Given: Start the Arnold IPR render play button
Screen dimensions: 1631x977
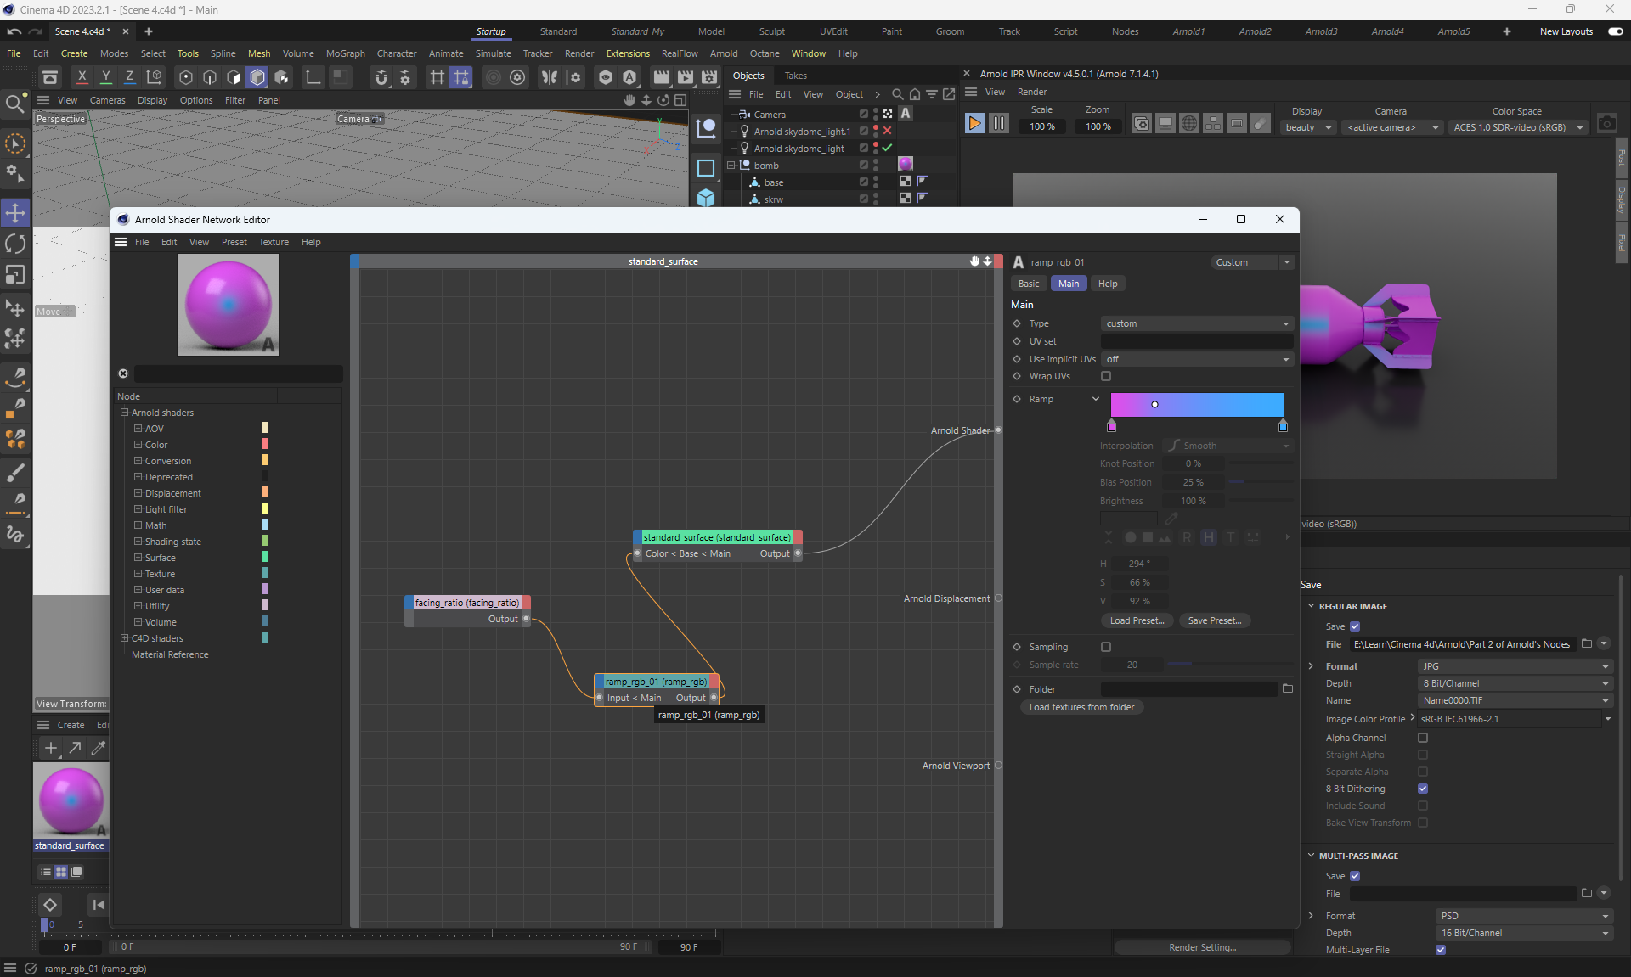Looking at the screenshot, I should [x=974, y=124].
